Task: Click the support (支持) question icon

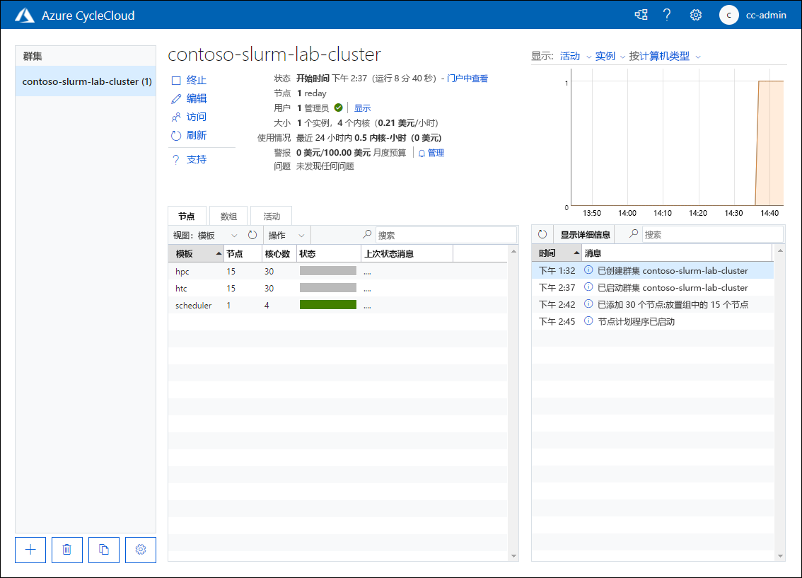Action: [x=176, y=160]
